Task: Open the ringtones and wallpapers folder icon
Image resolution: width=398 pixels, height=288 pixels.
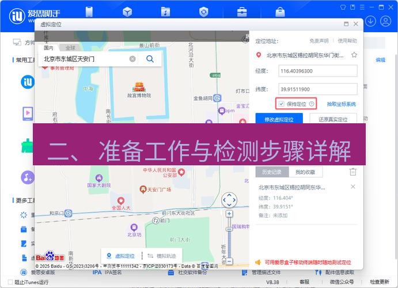Action: 165,12
